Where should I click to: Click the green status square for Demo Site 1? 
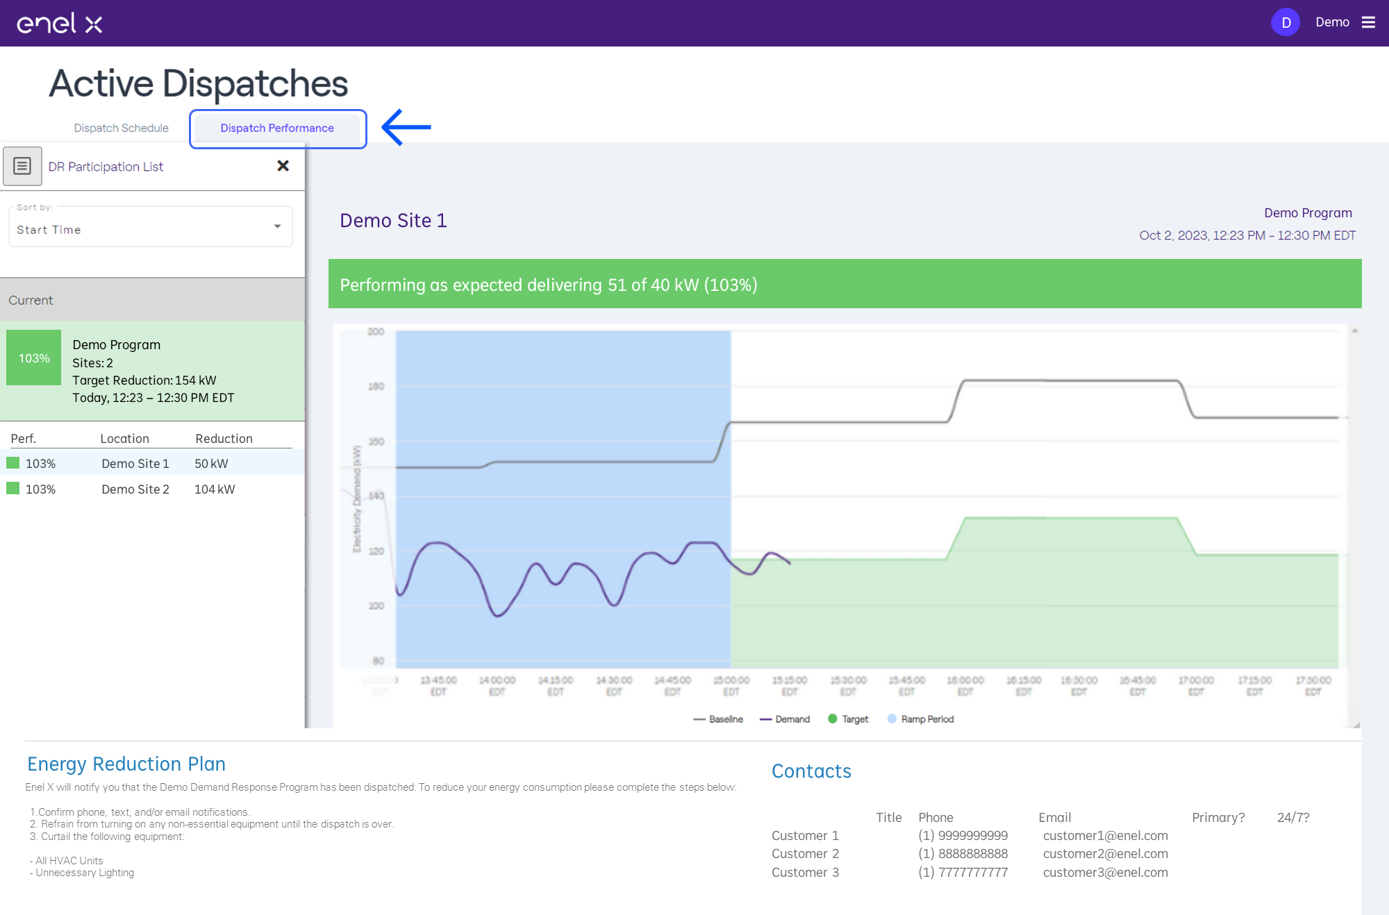[x=13, y=462]
